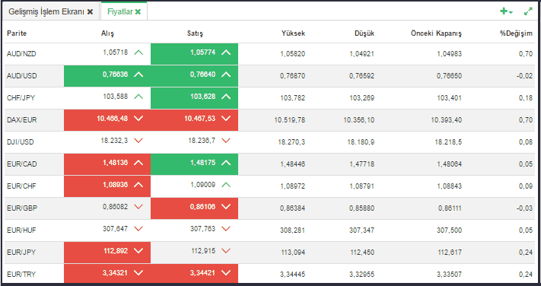Select the Fiyatlar tab
Screen dimensions: 541x286
(x=119, y=11)
